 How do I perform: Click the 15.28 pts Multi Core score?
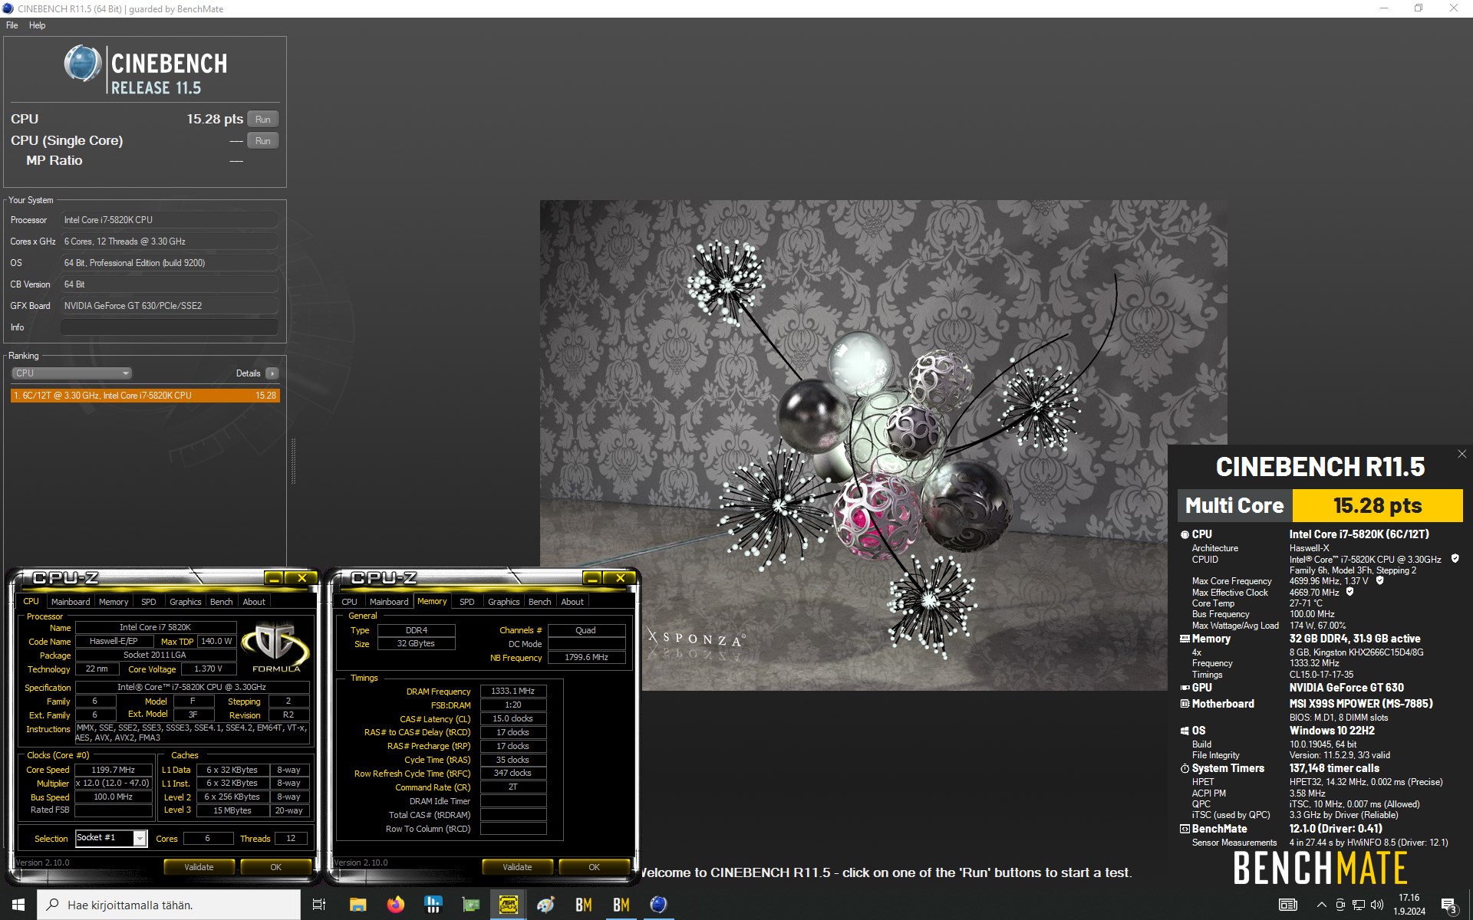pyautogui.click(x=1377, y=506)
